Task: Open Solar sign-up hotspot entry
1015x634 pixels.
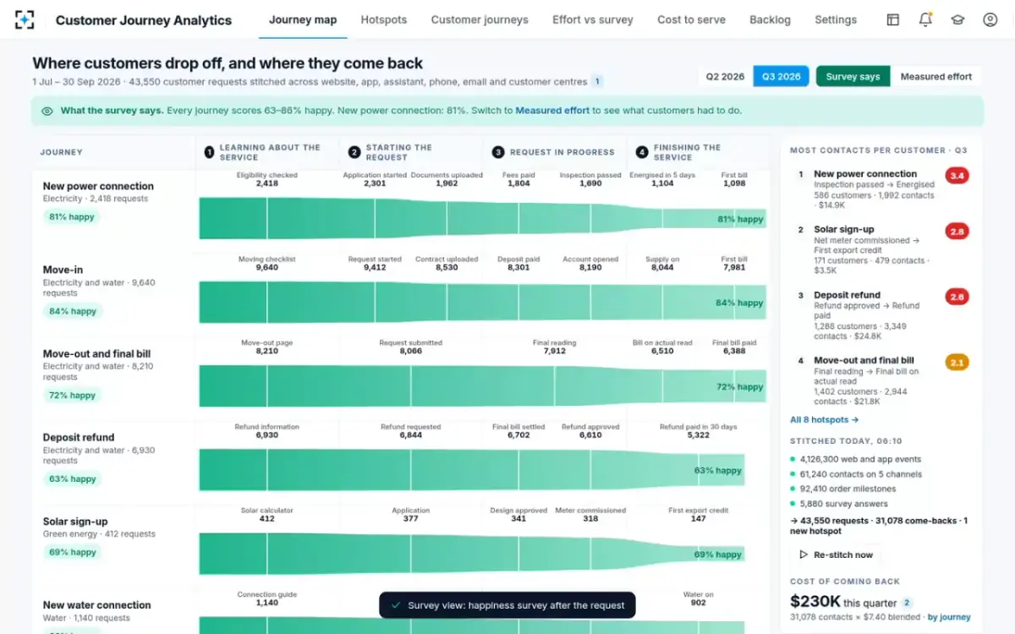Action: pos(880,250)
